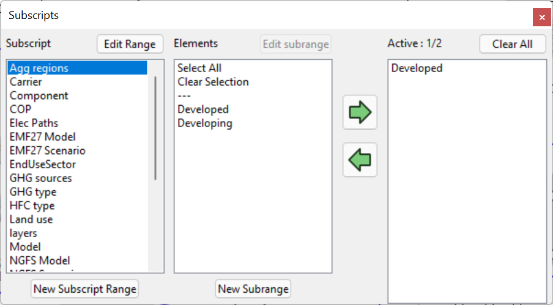Choose the Component subscript
Viewport: 553px width, 305px height.
pyautogui.click(x=39, y=96)
